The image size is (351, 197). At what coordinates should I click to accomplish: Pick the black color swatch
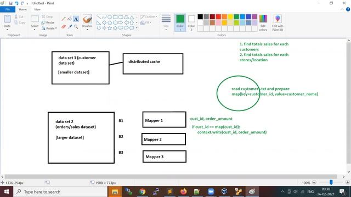point(200,16)
